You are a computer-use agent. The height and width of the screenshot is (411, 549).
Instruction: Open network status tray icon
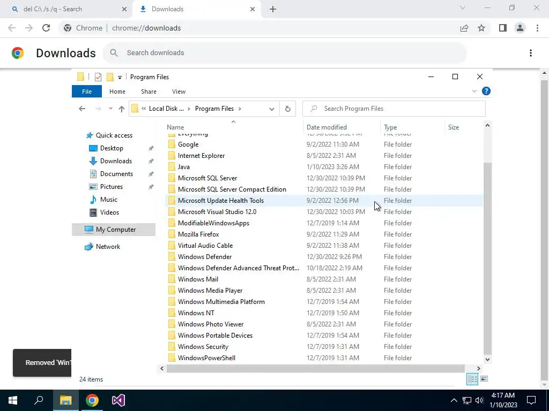467,400
